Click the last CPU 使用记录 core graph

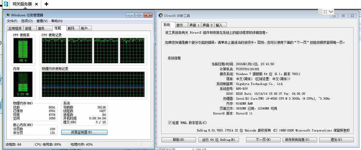click(x=132, y=51)
